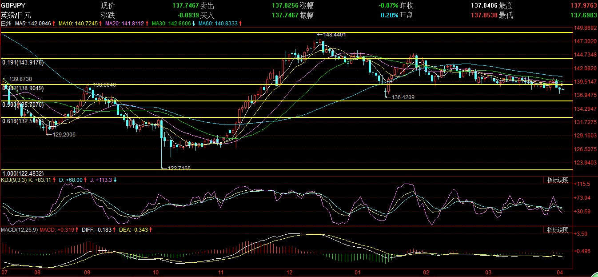Jump to month 09 on time axis
This screenshot has height=277, width=598.
pyautogui.click(x=87, y=272)
